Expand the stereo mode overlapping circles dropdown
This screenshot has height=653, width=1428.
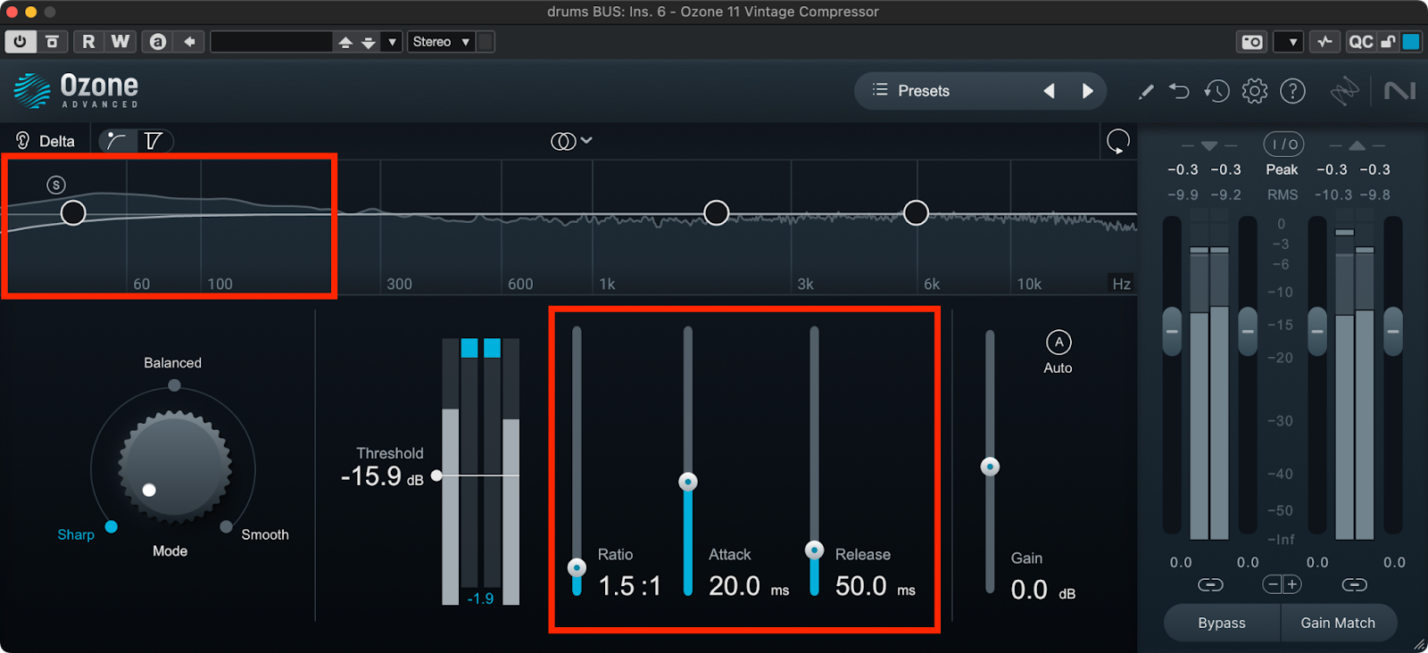point(571,141)
